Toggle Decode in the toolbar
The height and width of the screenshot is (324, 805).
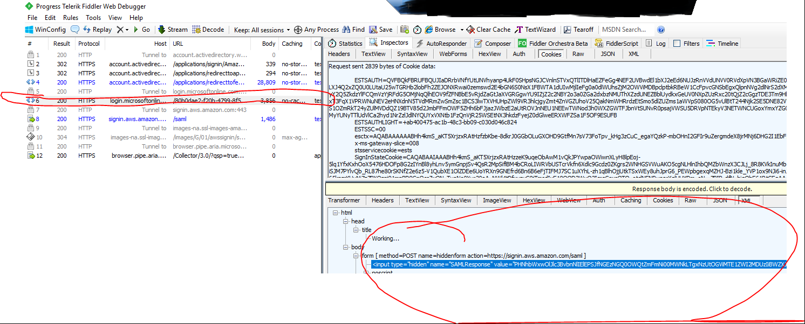coord(208,30)
